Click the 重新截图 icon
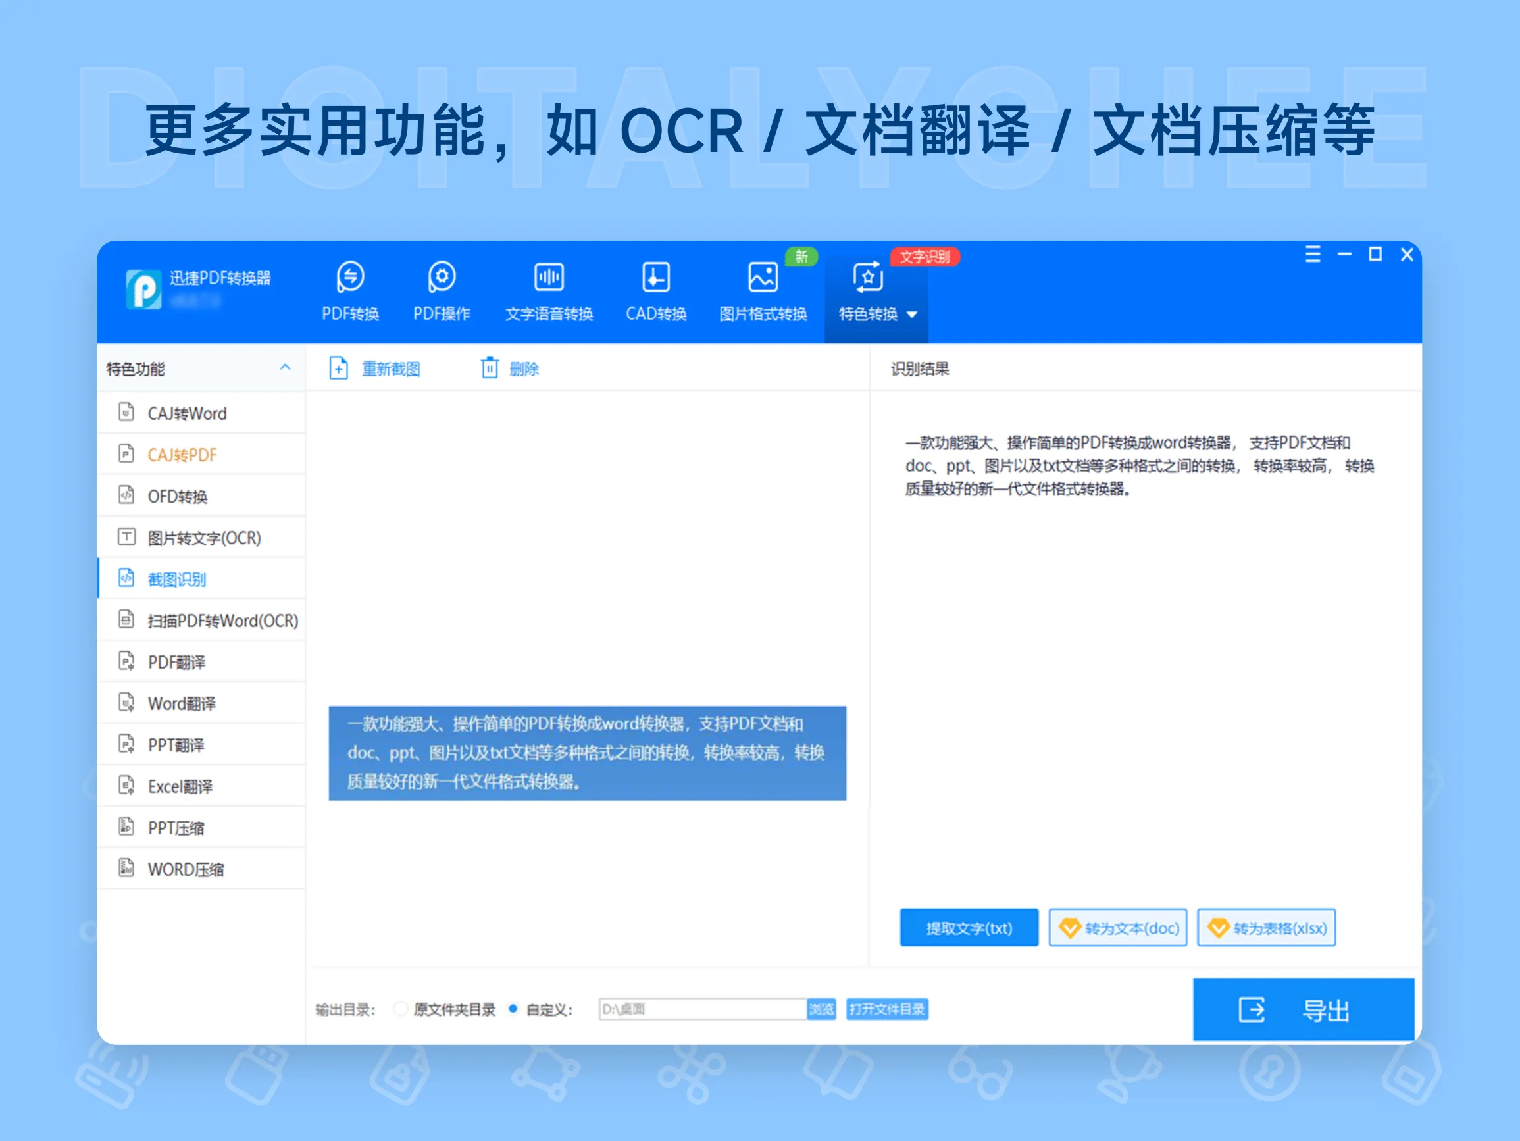Image resolution: width=1520 pixels, height=1141 pixels. (x=338, y=368)
